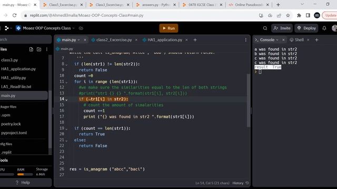This screenshot has height=189, width=337.
Task: Collapse code fold arrow on line 21
Action: pyautogui.click(x=66, y=141)
